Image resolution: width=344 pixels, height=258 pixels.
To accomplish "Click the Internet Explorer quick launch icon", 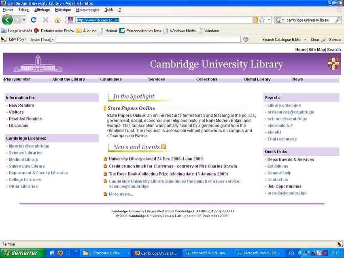I will point(52,253).
